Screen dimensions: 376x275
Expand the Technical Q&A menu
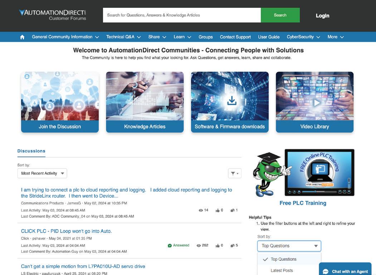tap(123, 37)
